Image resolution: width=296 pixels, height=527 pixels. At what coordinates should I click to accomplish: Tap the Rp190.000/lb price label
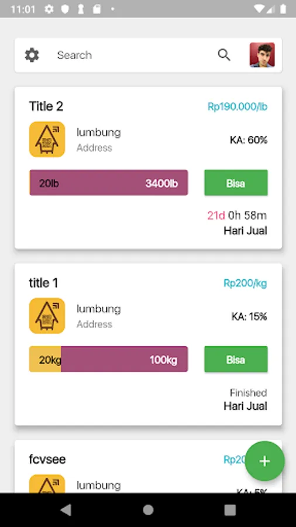(x=238, y=107)
